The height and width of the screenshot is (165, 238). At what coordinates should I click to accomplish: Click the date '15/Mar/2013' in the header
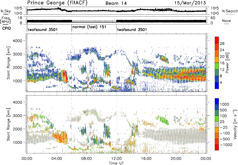(x=190, y=3)
